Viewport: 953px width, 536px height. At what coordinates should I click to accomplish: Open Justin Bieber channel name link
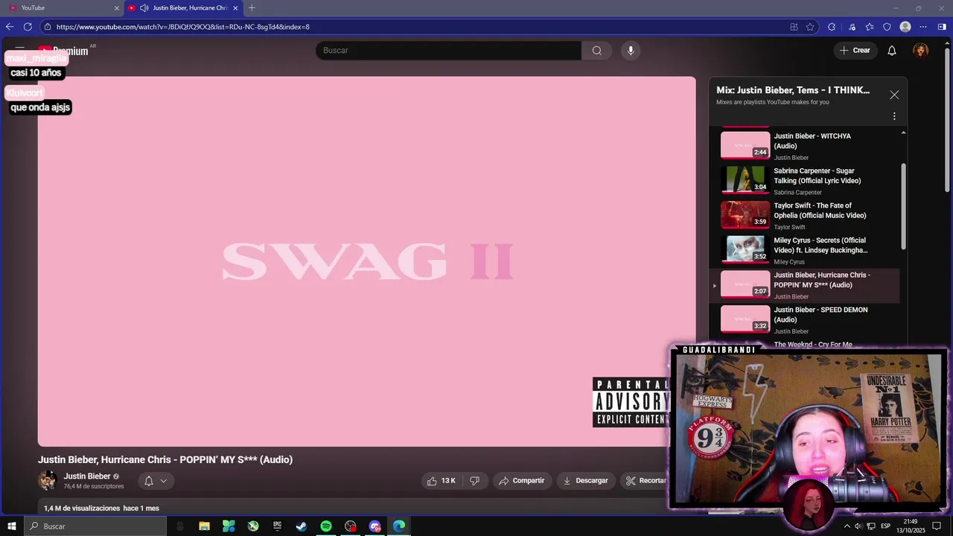[x=87, y=476]
